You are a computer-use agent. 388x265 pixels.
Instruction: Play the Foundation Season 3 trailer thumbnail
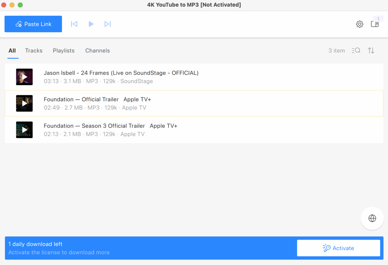point(24,130)
